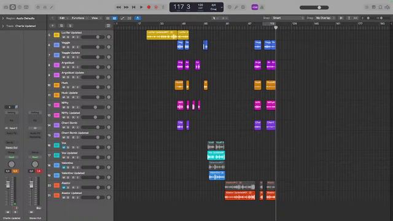
Task: Click the Rewind transport button
Action: pyautogui.click(x=119, y=7)
